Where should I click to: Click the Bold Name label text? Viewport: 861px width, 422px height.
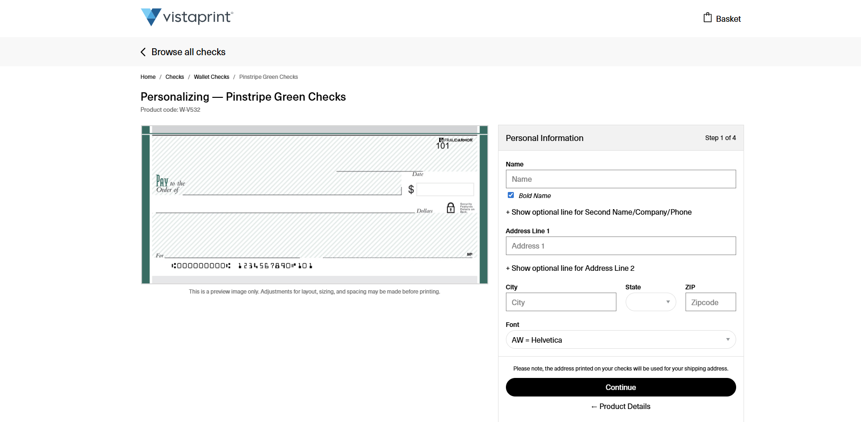[535, 196]
